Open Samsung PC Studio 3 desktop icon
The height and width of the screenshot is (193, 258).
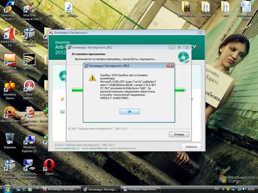coord(9,11)
